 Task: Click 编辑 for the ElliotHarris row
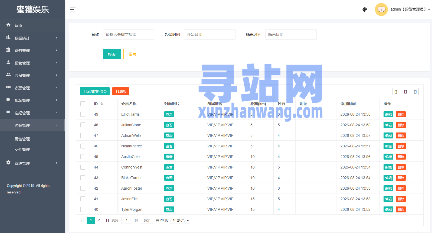pyautogui.click(x=388, y=114)
